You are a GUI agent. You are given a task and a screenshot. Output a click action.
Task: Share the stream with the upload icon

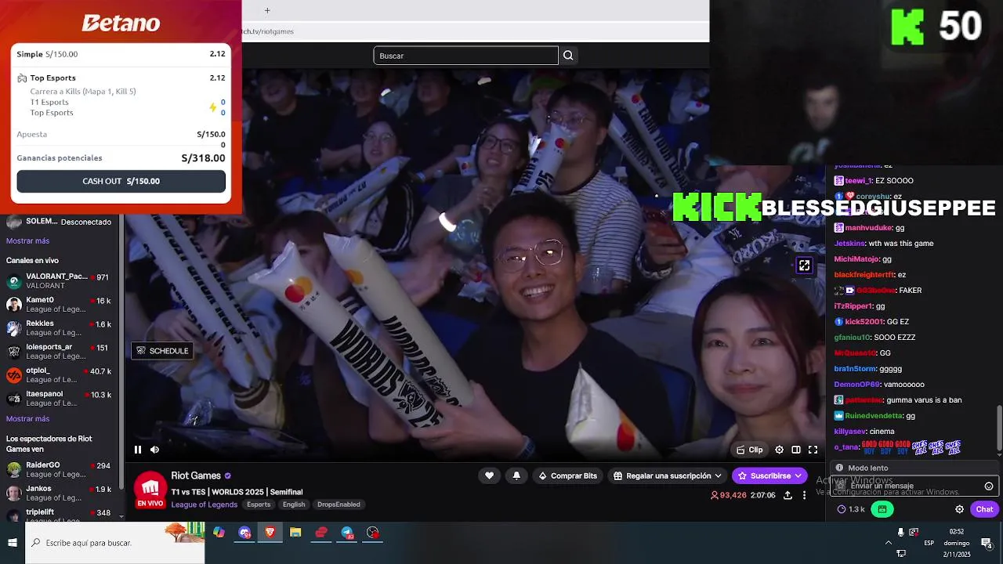(788, 495)
